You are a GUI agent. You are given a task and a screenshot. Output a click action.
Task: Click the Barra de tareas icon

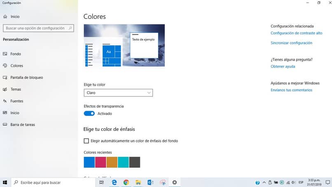point(5,125)
